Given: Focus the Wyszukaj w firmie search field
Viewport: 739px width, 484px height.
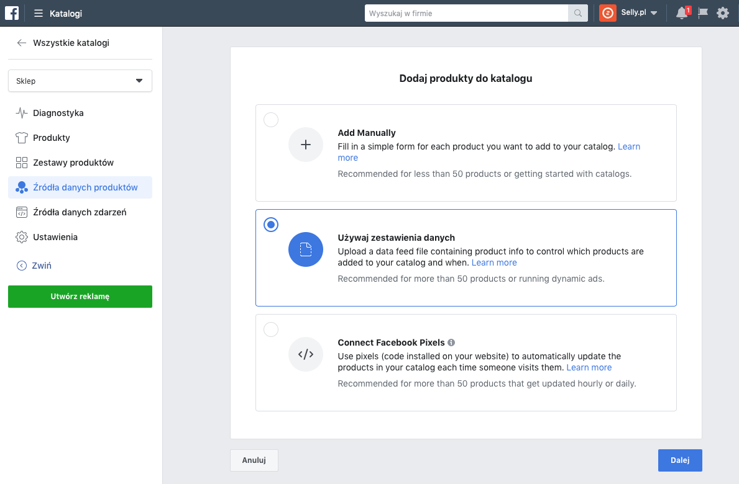Looking at the screenshot, I should click(466, 13).
